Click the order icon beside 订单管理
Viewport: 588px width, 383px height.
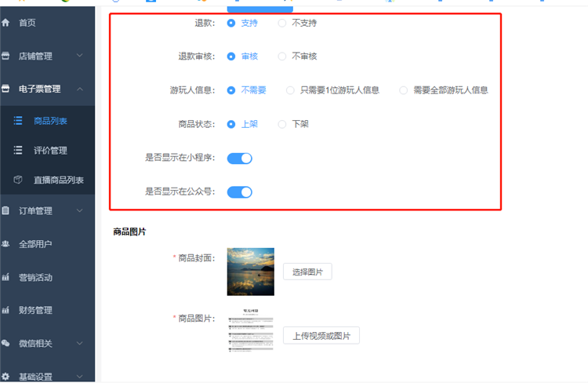click(6, 210)
